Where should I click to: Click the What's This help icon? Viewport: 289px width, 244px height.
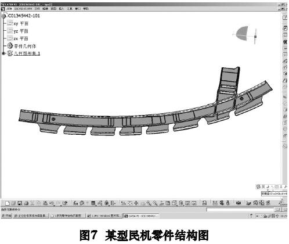coord(65,203)
